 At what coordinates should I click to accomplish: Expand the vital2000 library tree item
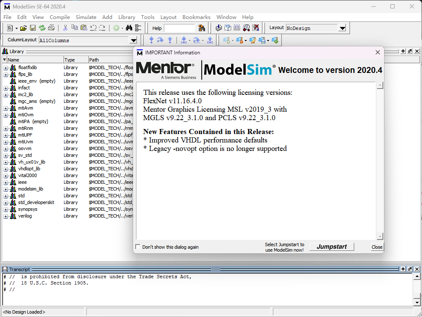(6, 175)
